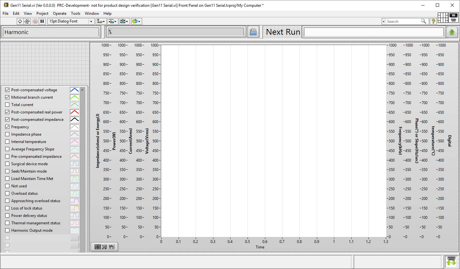Uncheck Motional branch current
460x269 pixels.
click(x=7, y=97)
